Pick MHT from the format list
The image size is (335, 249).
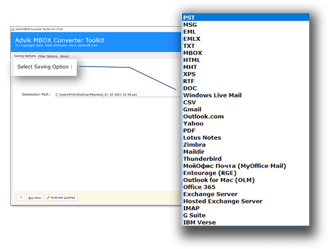pyautogui.click(x=246, y=67)
